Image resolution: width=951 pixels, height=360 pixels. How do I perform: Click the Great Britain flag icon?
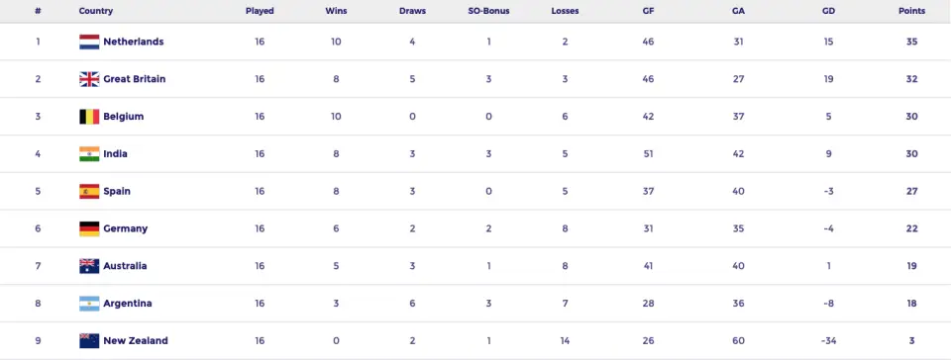(x=89, y=79)
